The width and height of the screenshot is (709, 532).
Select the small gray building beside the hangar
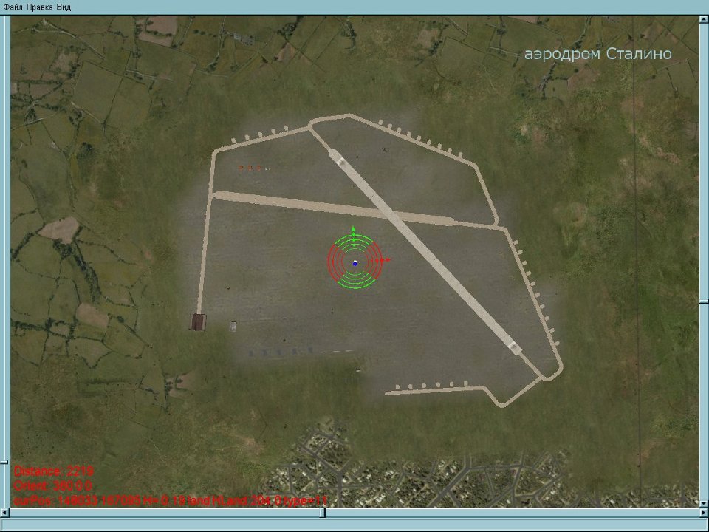click(233, 326)
